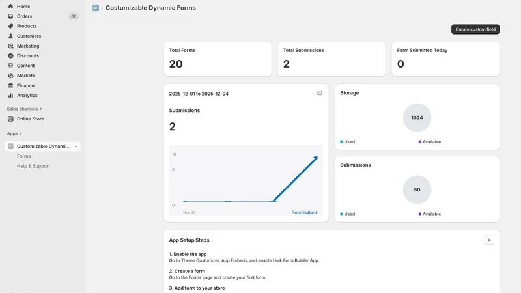Click the Markets globe icon
This screenshot has width=521, height=293.
click(10, 76)
